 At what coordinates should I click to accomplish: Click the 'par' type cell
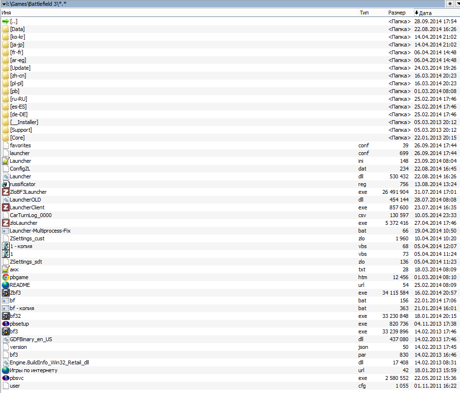[362, 355]
